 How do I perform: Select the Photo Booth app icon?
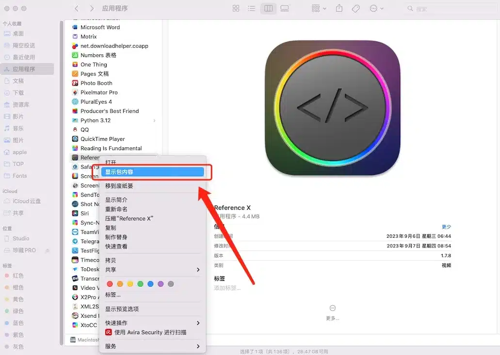[x=75, y=83]
